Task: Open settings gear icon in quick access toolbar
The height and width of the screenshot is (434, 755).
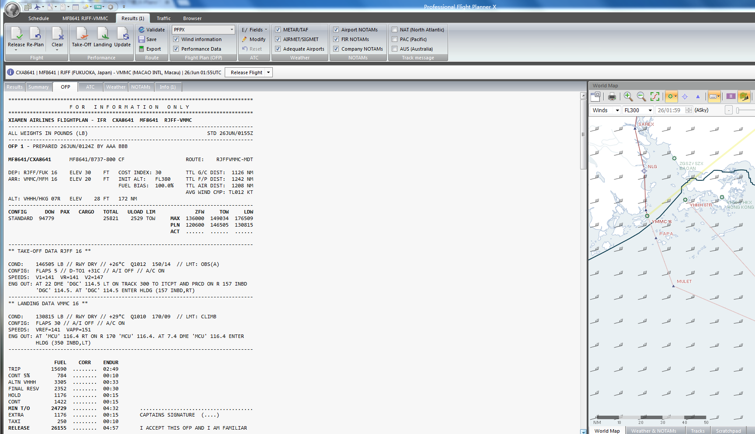Action: pos(111,7)
